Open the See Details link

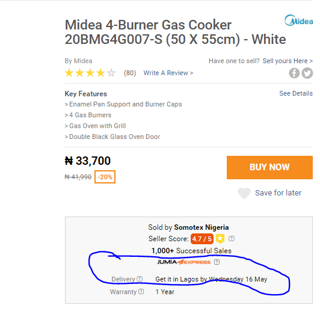click(296, 93)
